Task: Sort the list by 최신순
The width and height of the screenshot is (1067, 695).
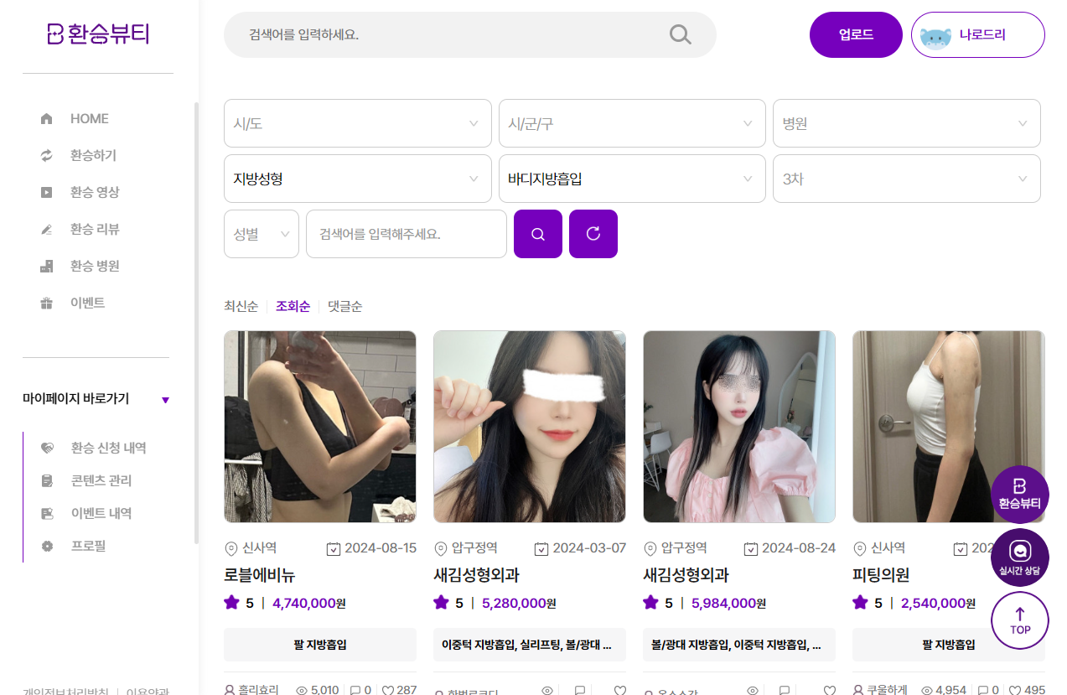Action: [x=241, y=307]
